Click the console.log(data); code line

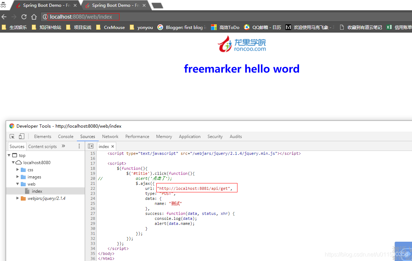(176, 218)
